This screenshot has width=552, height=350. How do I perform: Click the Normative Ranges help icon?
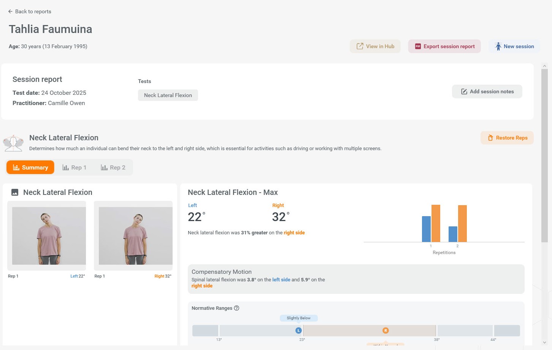(x=236, y=308)
